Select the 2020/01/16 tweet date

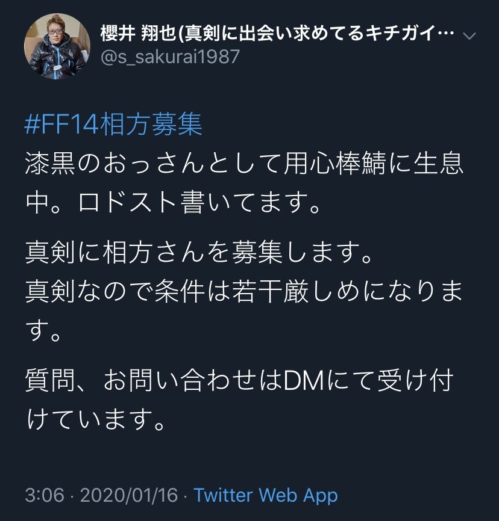(x=129, y=495)
